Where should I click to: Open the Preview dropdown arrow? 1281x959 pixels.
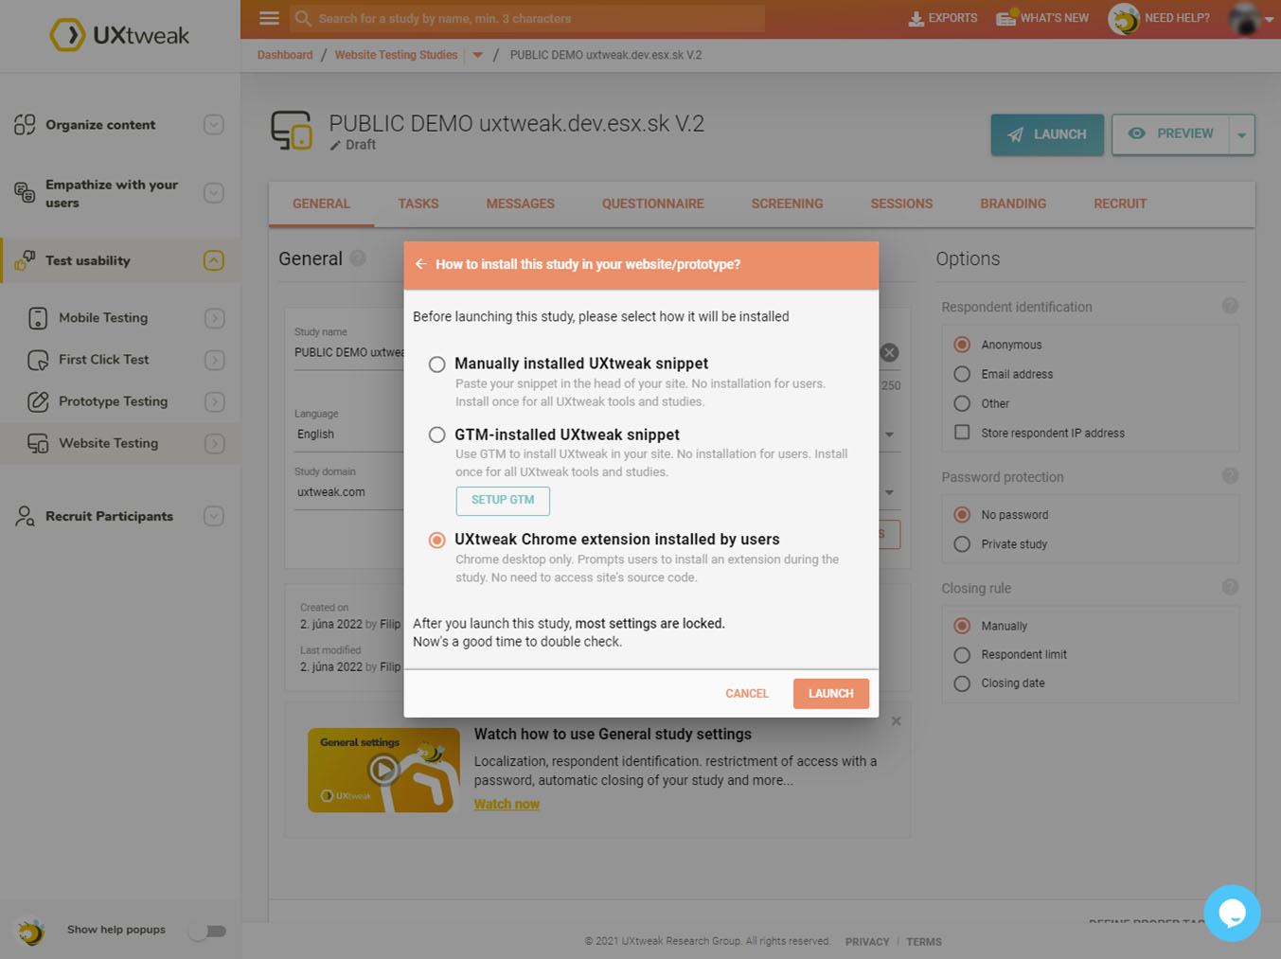tap(1241, 134)
